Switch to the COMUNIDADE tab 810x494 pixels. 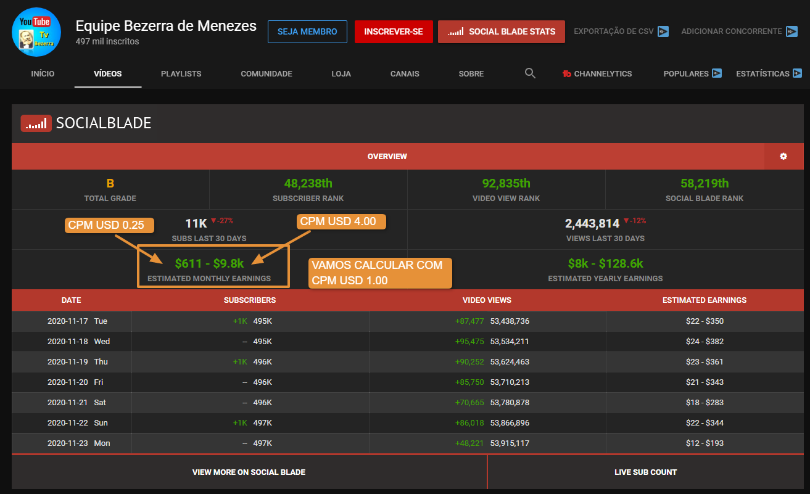(267, 73)
